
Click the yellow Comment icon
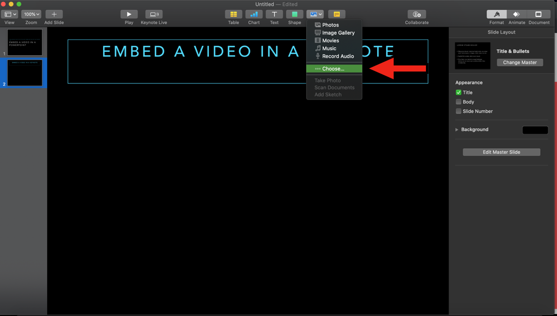tap(337, 14)
